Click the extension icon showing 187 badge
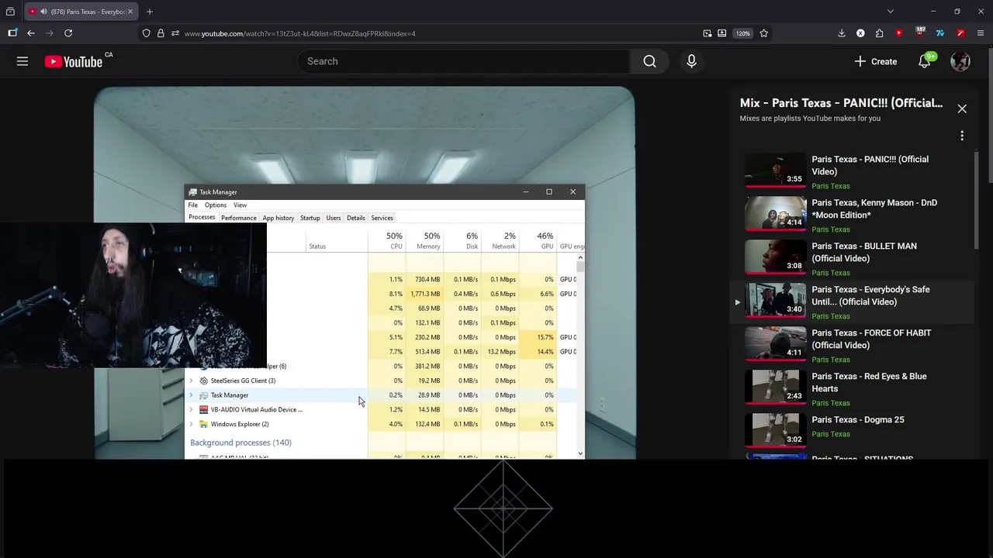The image size is (993, 558). (x=920, y=33)
